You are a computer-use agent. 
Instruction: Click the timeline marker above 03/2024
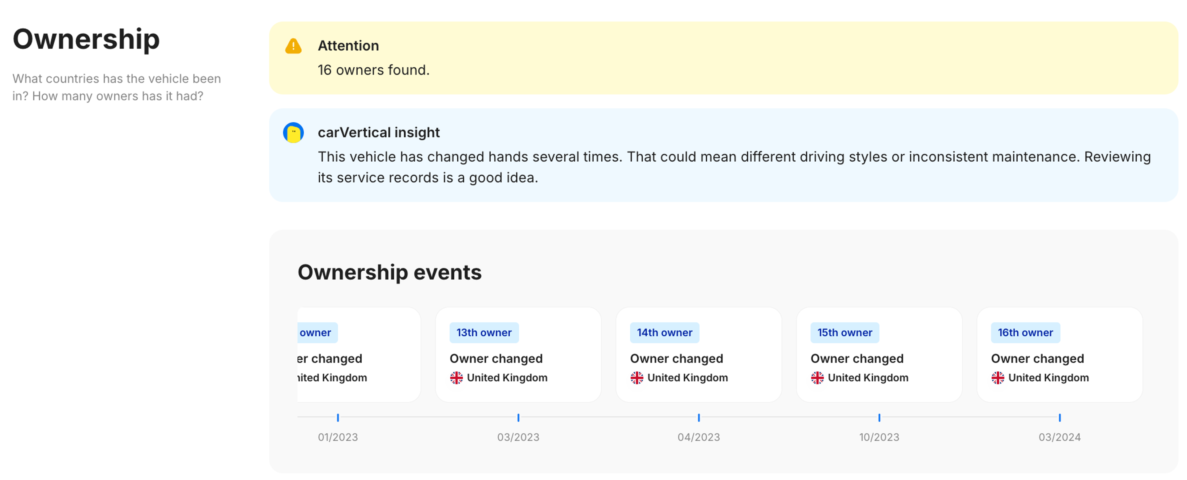click(1059, 417)
